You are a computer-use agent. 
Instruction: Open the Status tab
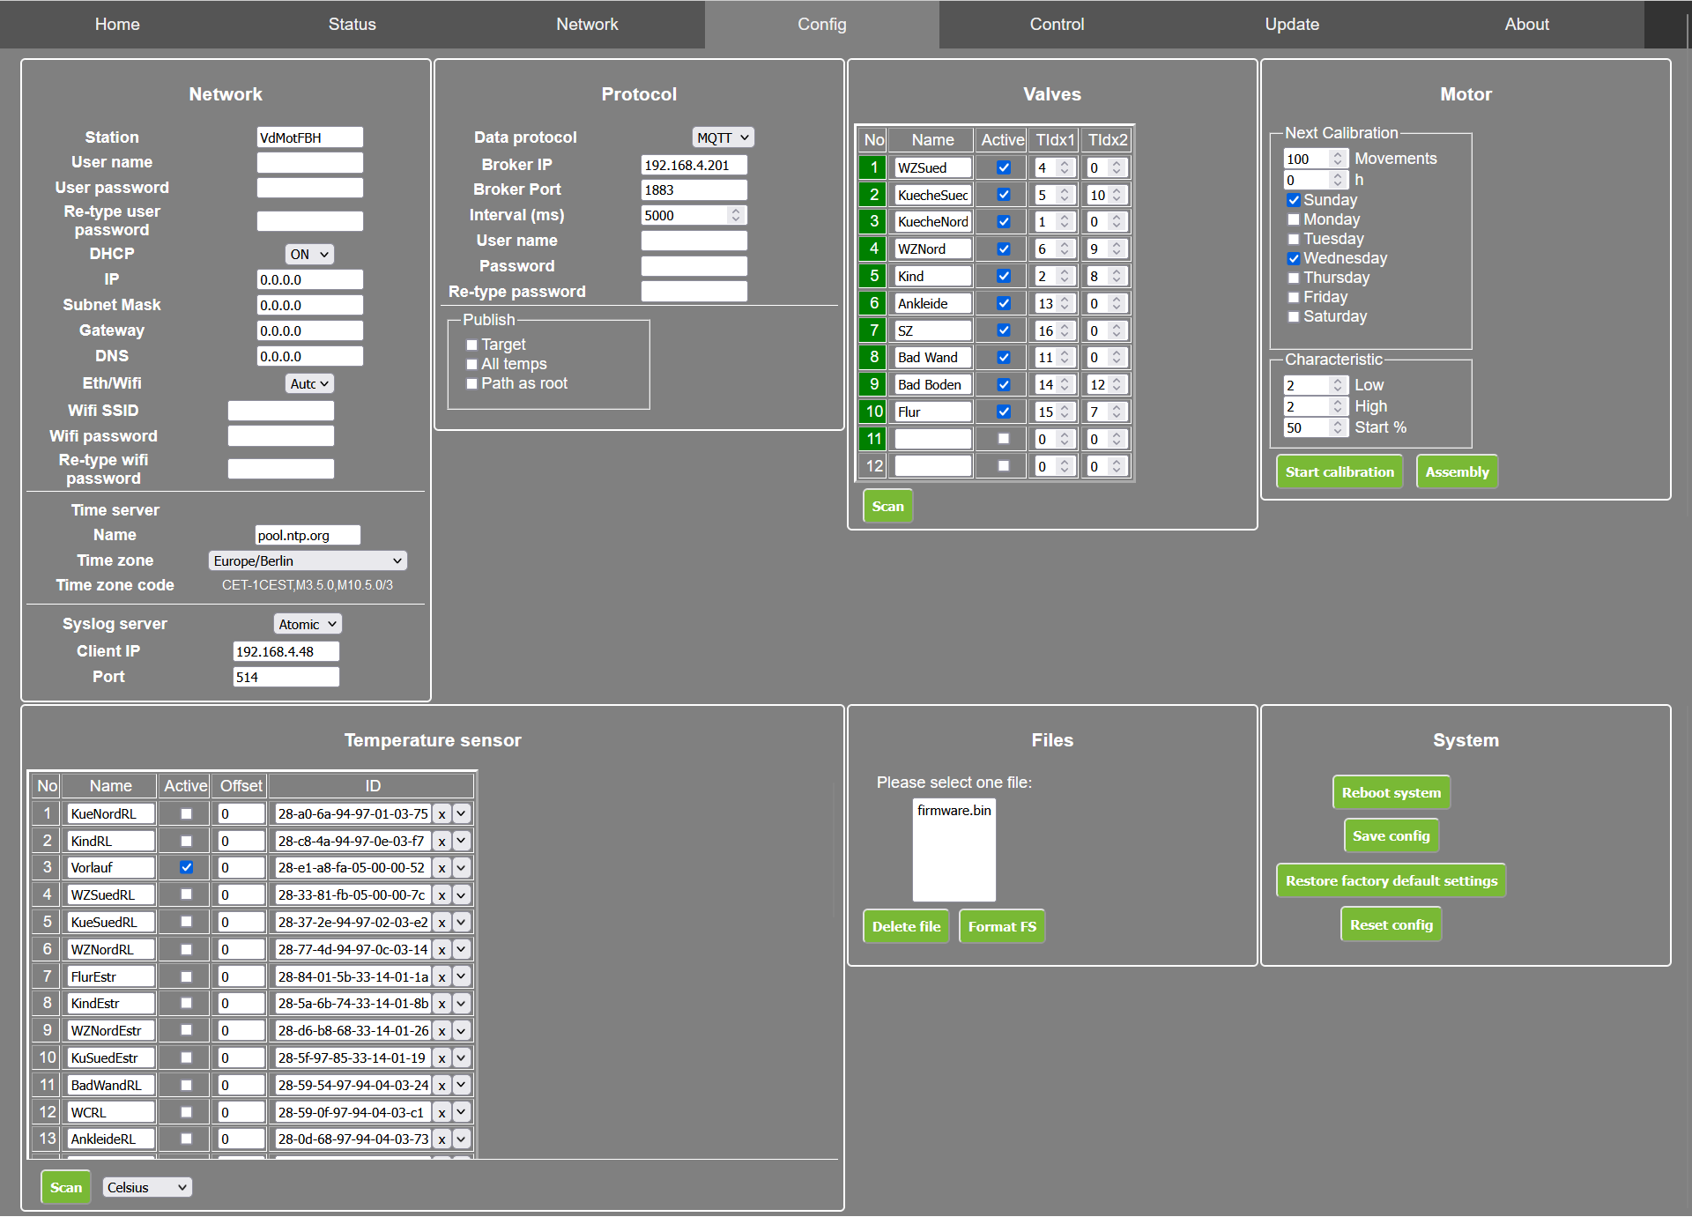[352, 25]
